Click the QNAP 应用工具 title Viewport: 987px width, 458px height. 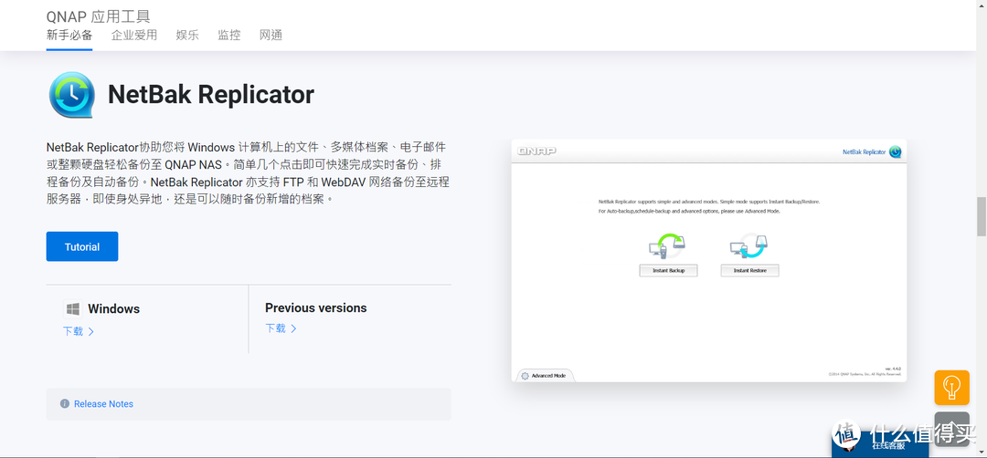(x=98, y=16)
